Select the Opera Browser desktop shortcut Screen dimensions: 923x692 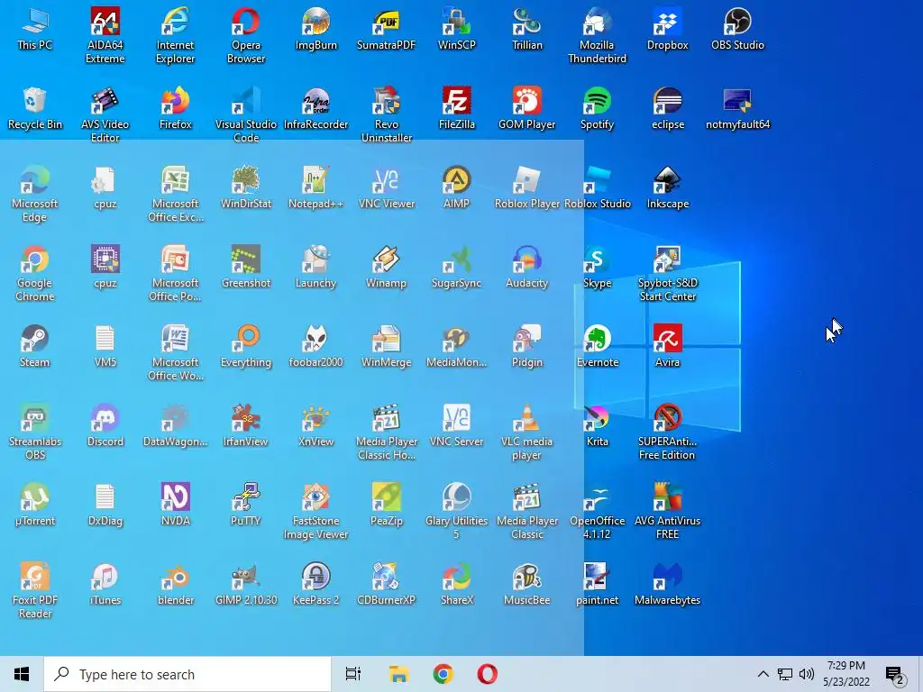click(x=246, y=35)
